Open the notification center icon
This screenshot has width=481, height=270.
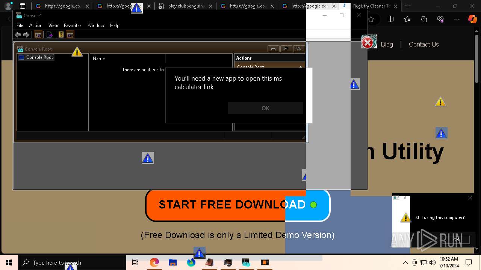469,262
